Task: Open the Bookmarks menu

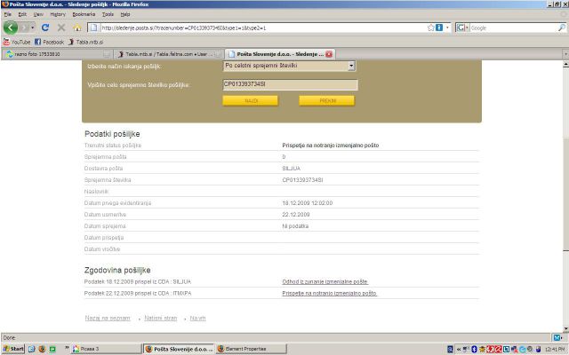Action: click(x=84, y=14)
